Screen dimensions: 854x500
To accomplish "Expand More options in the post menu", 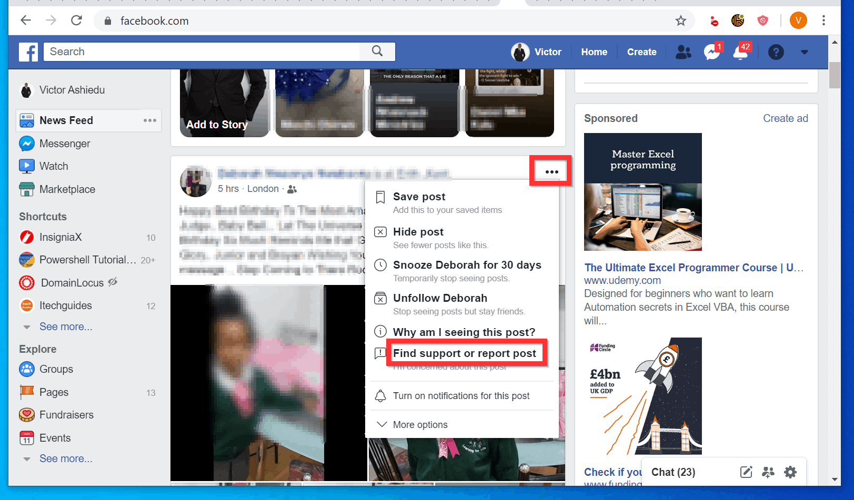I will (x=420, y=424).
